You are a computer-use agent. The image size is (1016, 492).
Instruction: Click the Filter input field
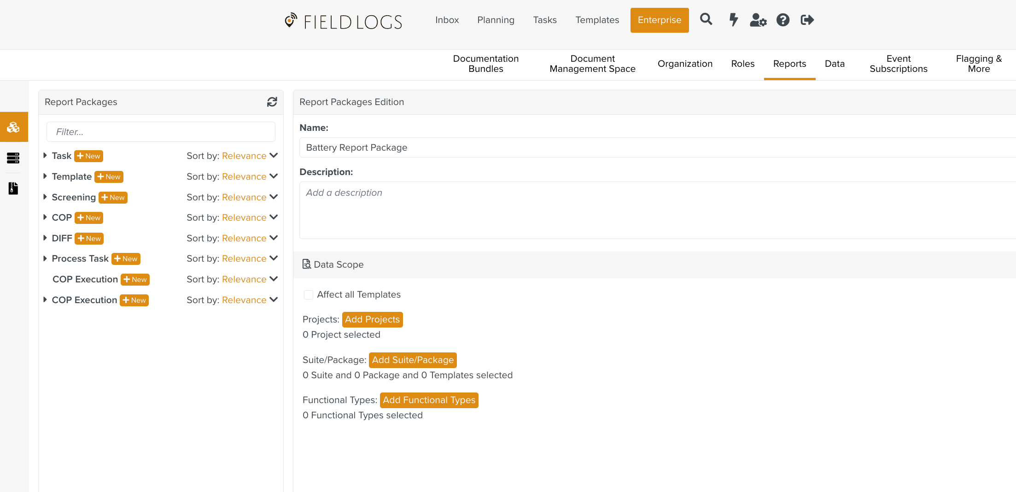(x=161, y=132)
